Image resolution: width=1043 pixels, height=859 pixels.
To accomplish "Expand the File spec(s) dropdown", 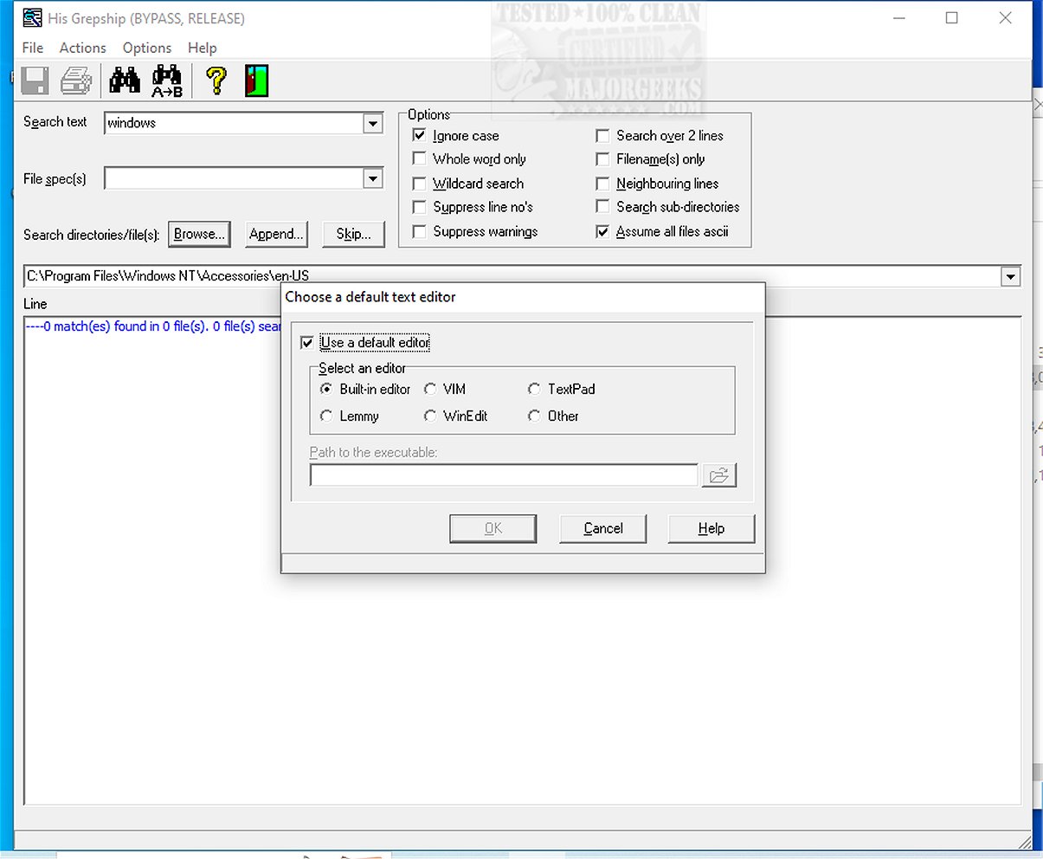I will tap(373, 179).
